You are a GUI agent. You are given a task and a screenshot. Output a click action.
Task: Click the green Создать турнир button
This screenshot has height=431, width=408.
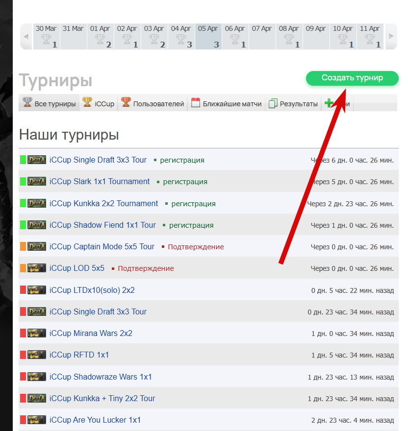click(x=352, y=78)
